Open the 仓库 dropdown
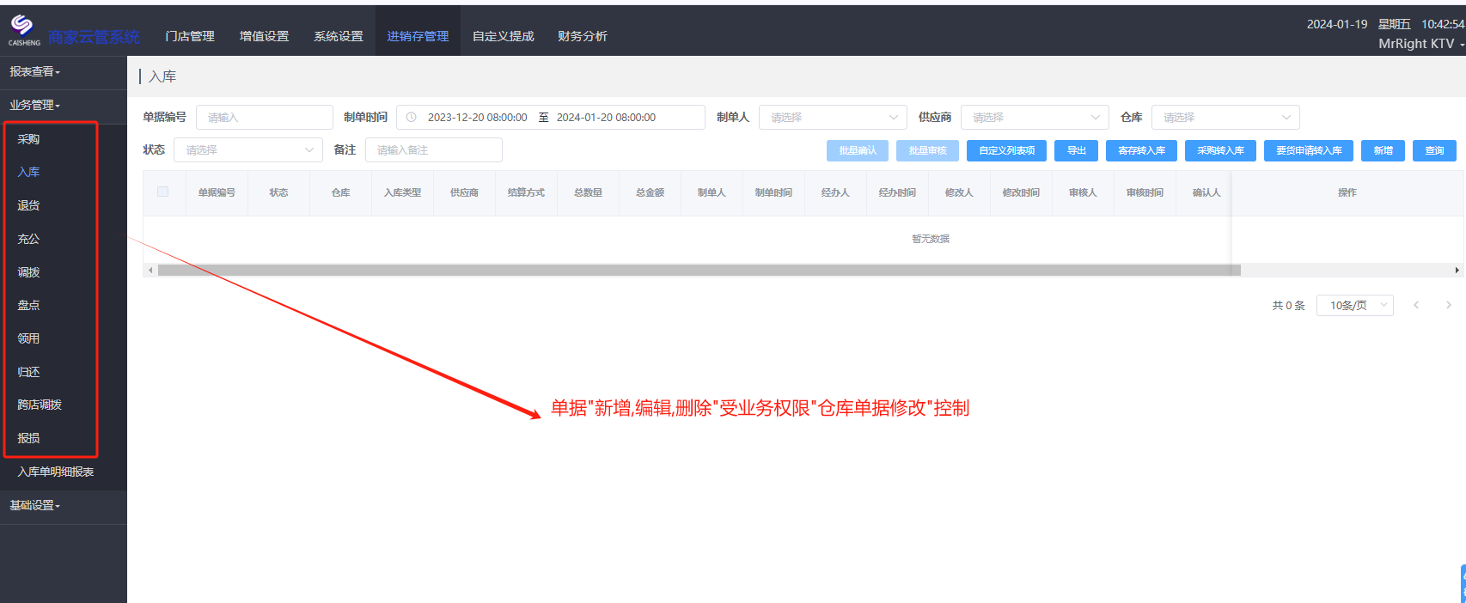 tap(1225, 118)
